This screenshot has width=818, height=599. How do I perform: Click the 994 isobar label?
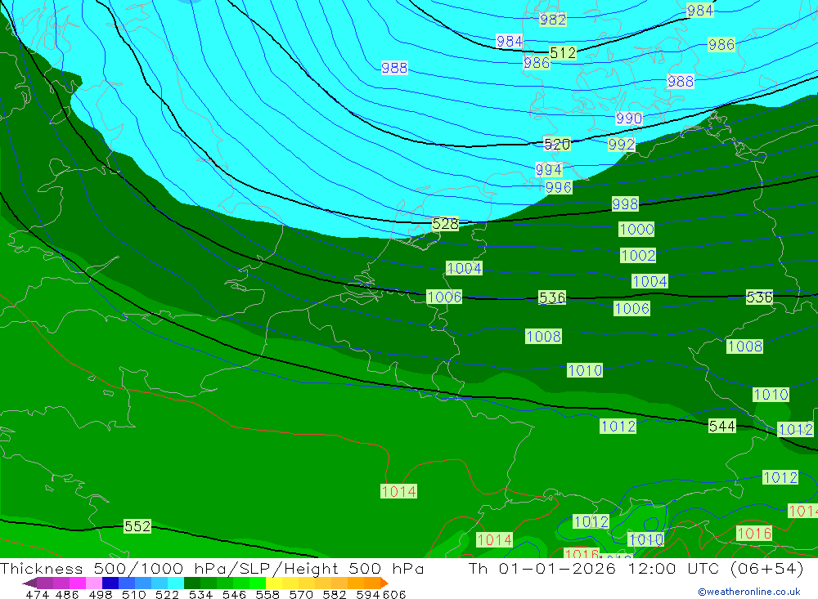tap(548, 169)
